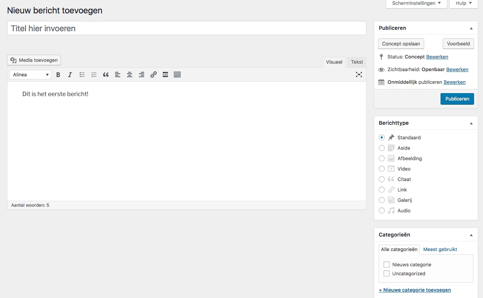Click the title input field

coord(187,28)
